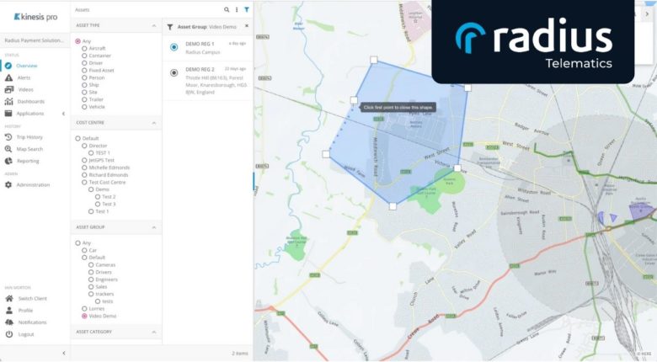Image resolution: width=657 pixels, height=362 pixels.
Task: Collapse the Cost Centre section
Action: 154,123
